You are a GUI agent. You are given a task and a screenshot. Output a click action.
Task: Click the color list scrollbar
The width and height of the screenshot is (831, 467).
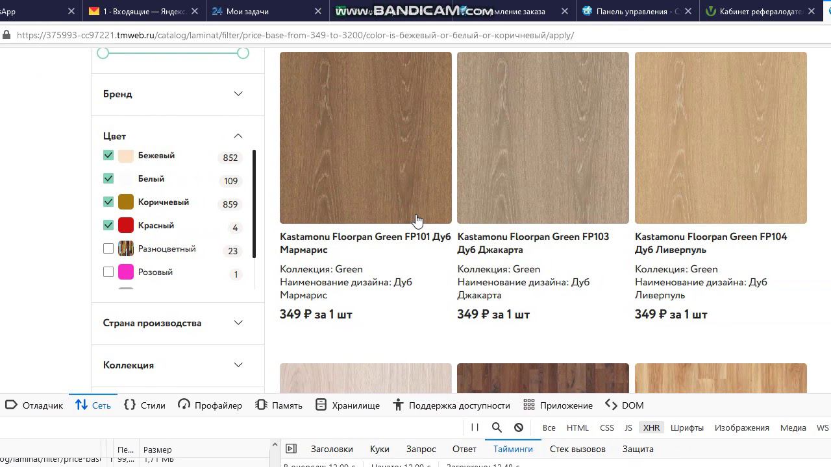254,204
